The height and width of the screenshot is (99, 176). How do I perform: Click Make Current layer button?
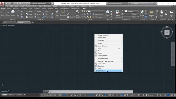click(98, 14)
